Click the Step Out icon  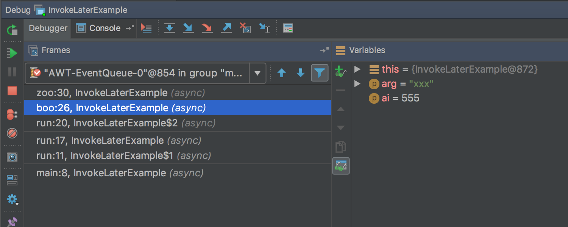pyautogui.click(x=226, y=28)
